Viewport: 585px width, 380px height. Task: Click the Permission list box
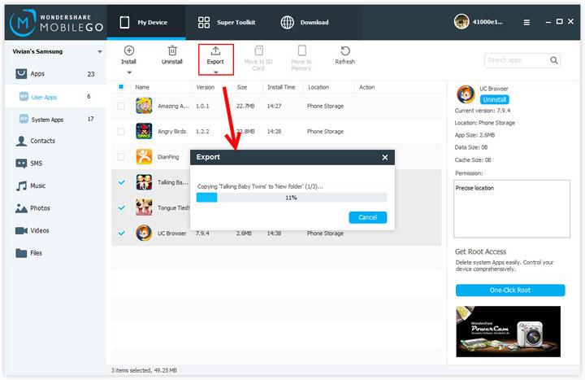pos(512,209)
